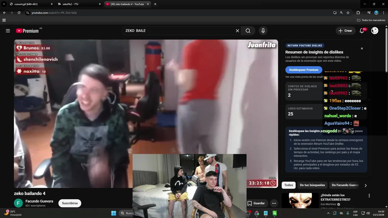
Task: Open the YouTube guide hamburger menu
Action: pos(8,31)
